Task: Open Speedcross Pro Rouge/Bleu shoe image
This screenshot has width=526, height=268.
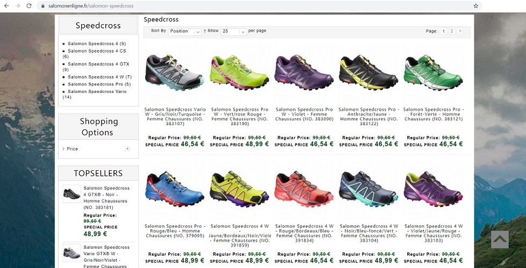Action: 175,189
